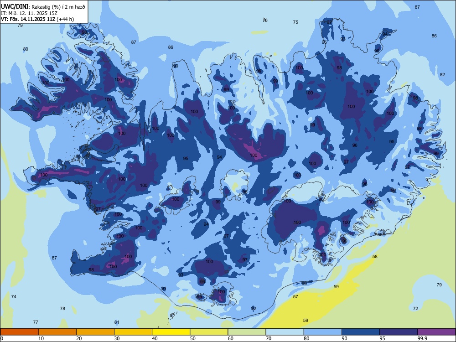Image resolution: width=456 pixels, height=342 pixels.
Task: Click the '50' legend scale label
Action: 193,338
